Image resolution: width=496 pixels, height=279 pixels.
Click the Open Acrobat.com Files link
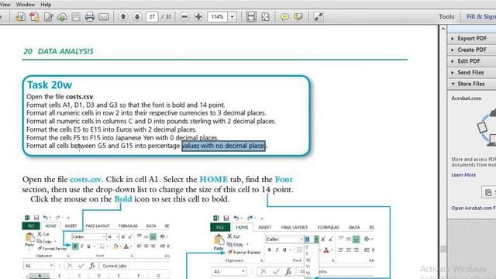pyautogui.click(x=474, y=208)
